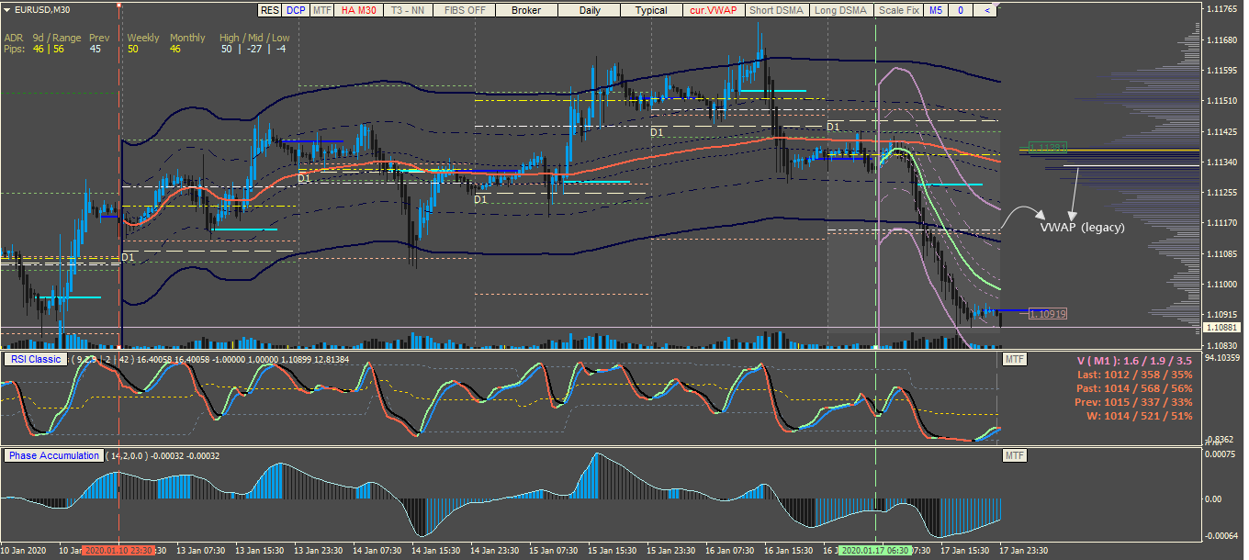Click the red 2020.01.10 23:30 time marker
This screenshot has width=1249, height=560.
tap(119, 552)
